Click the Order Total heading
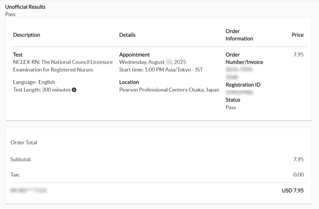Image resolution: width=319 pixels, height=209 pixels. pyautogui.click(x=24, y=143)
